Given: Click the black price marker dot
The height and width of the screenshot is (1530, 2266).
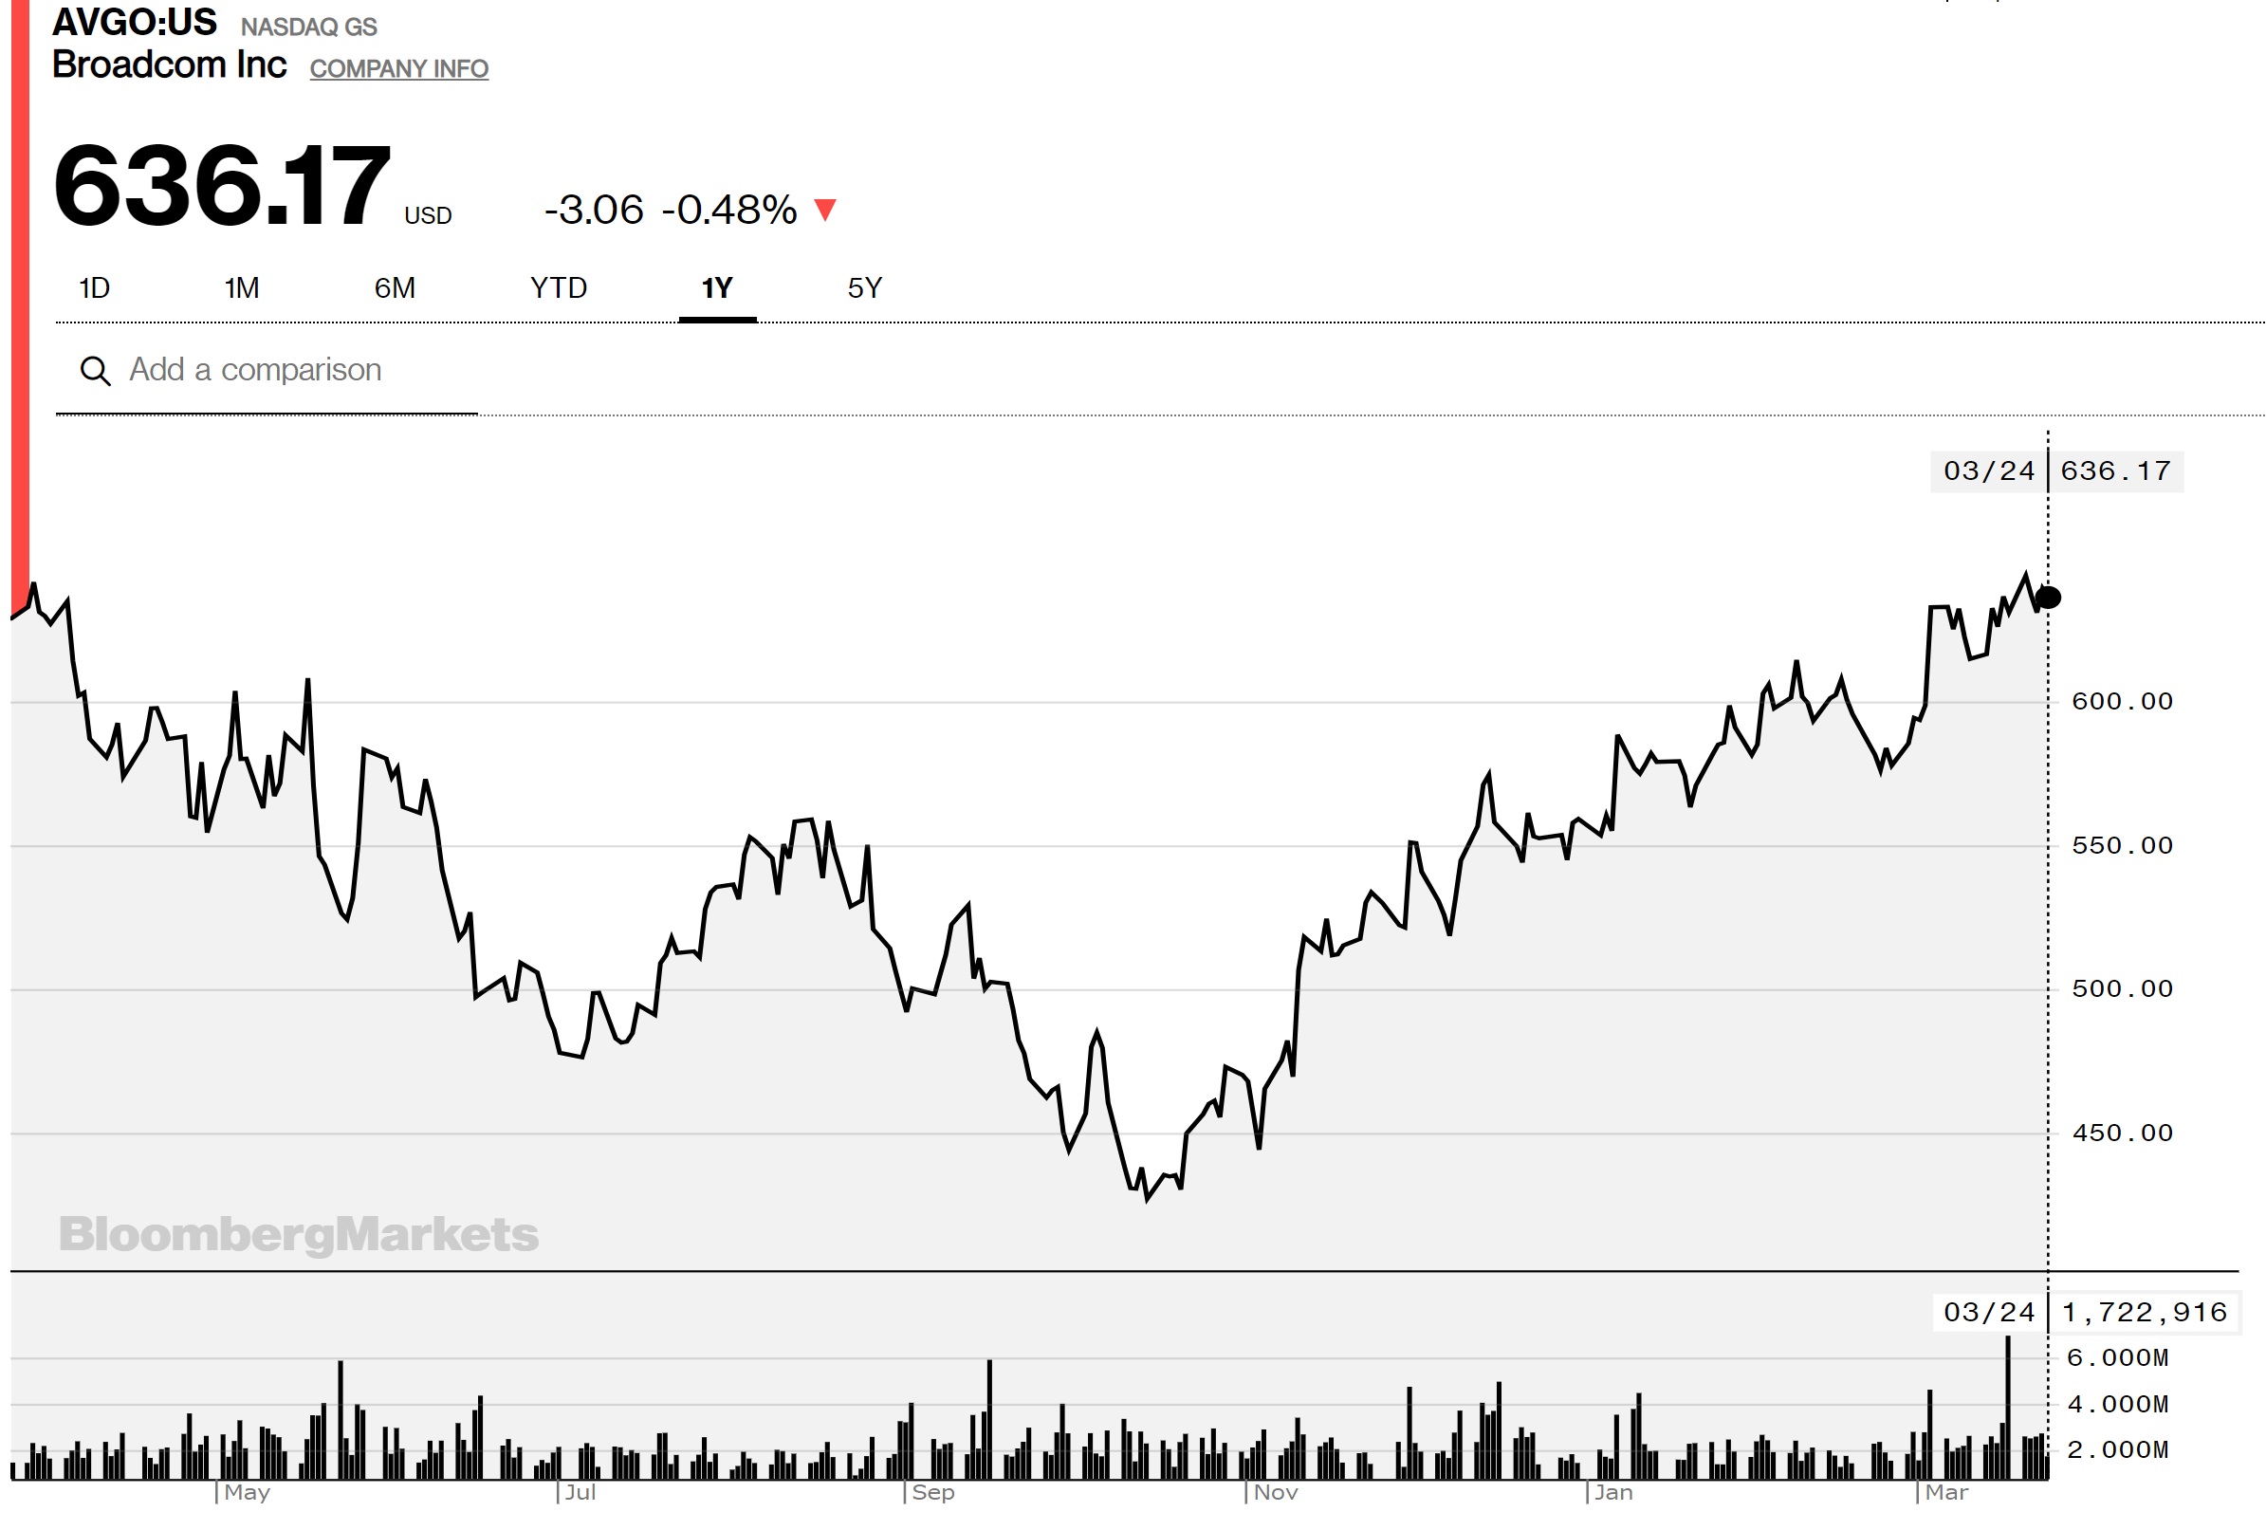Looking at the screenshot, I should click(x=2048, y=598).
